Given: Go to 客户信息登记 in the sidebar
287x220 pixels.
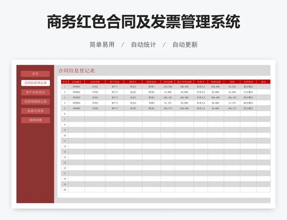Looking at the screenshot, I should [x=35, y=92].
